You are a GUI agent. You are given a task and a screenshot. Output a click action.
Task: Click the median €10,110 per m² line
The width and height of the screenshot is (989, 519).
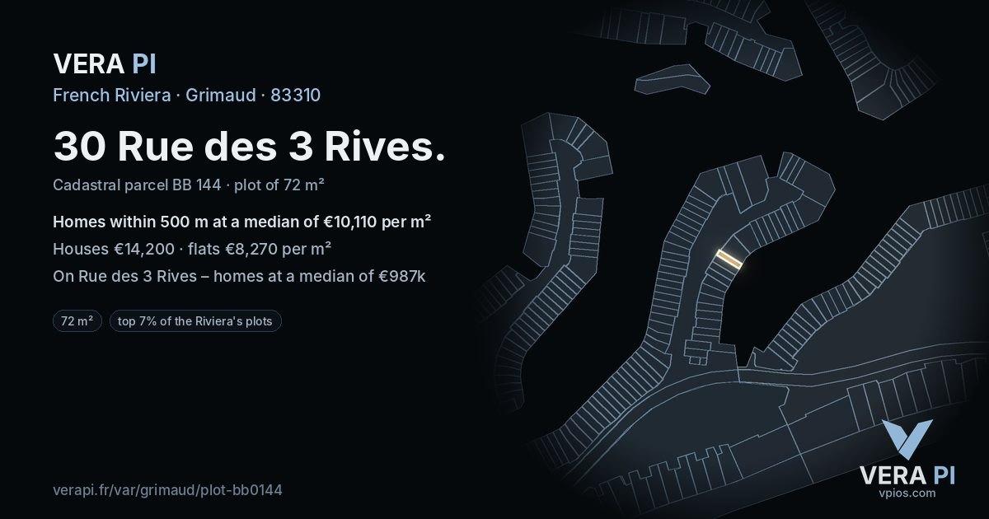point(243,222)
